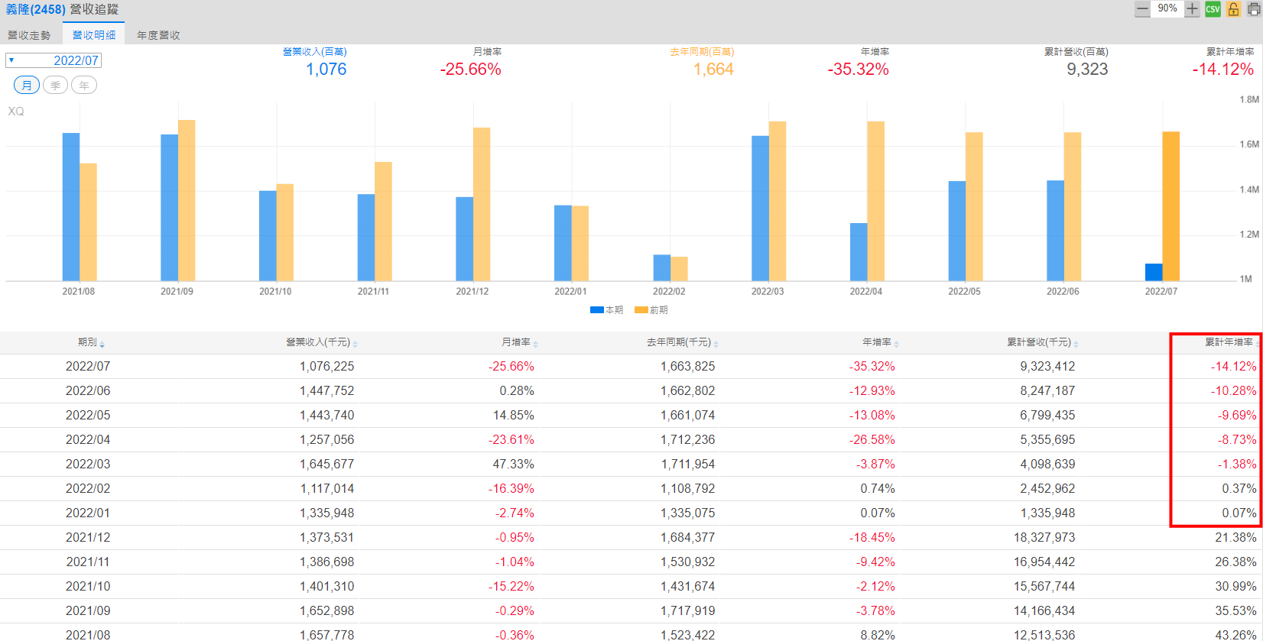Switch to the 年度營收 tab
1263x641 pixels.
[158, 35]
